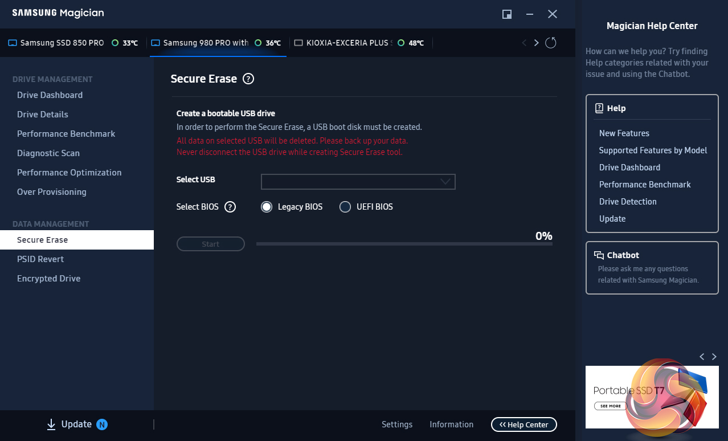
Task: Open Information at the bottom bar
Action: (x=452, y=424)
